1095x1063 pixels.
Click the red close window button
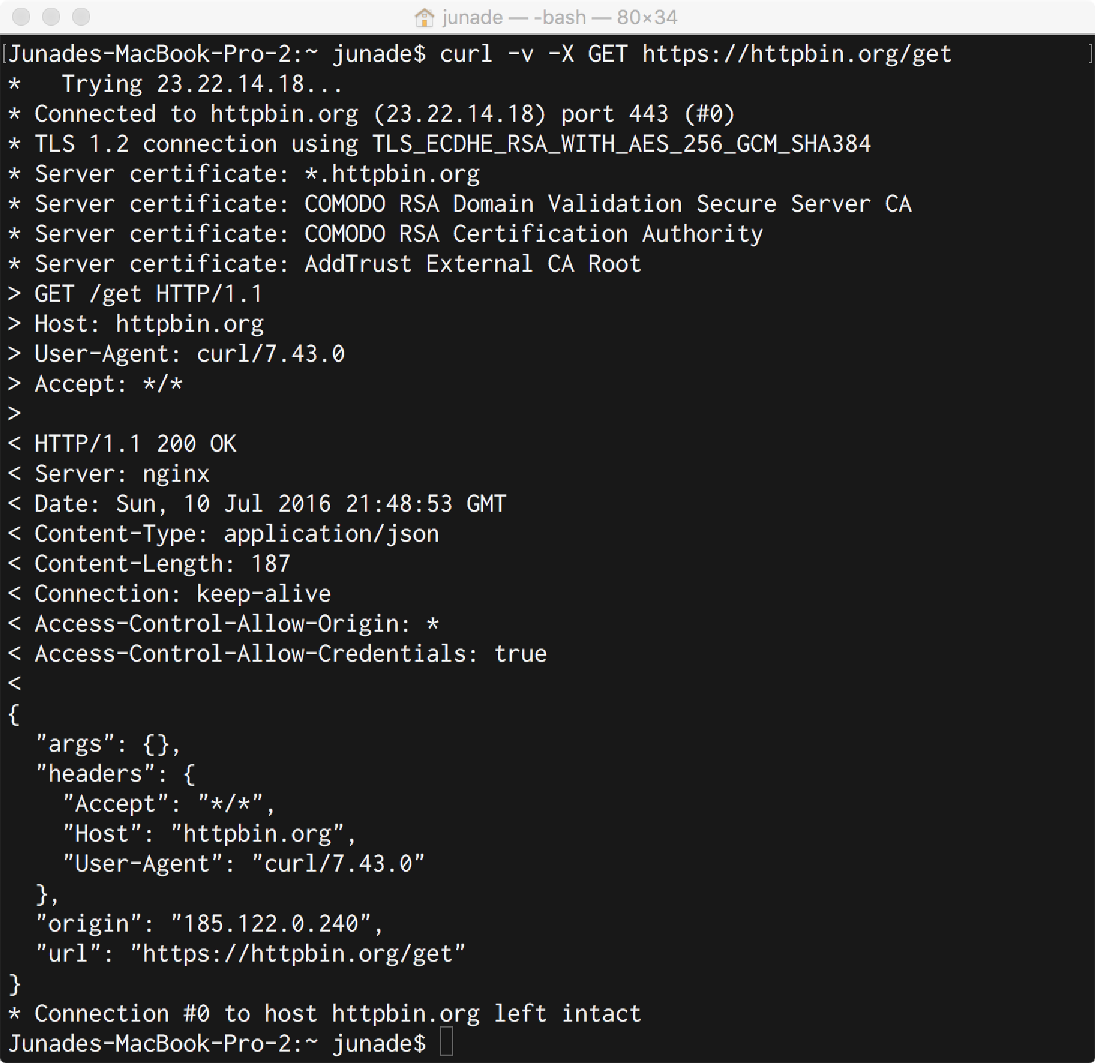coord(21,17)
